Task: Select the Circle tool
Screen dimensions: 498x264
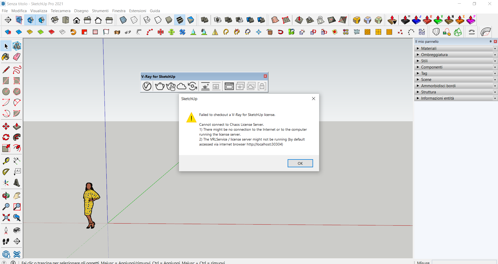Action: (6, 92)
